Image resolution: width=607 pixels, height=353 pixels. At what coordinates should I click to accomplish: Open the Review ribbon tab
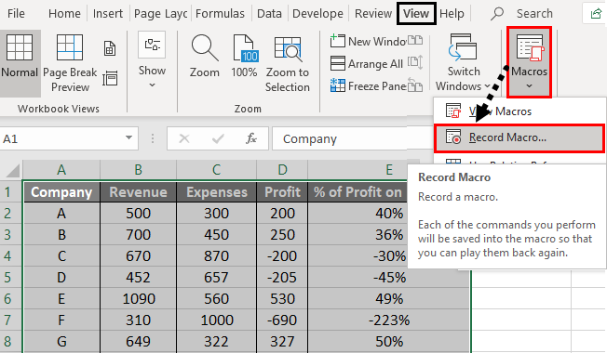point(373,14)
